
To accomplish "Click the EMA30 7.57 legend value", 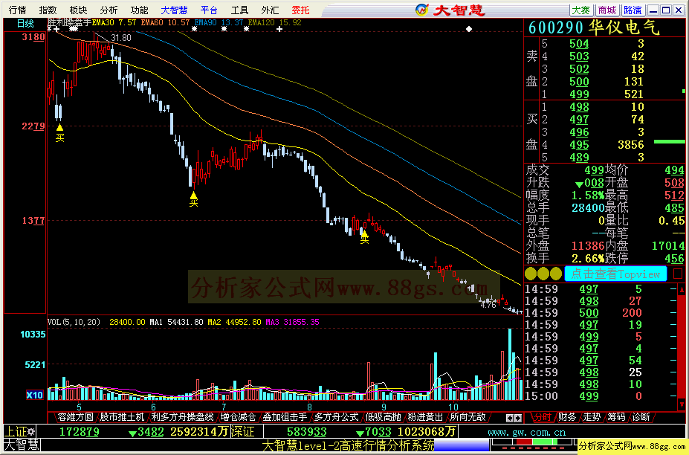I will [114, 22].
